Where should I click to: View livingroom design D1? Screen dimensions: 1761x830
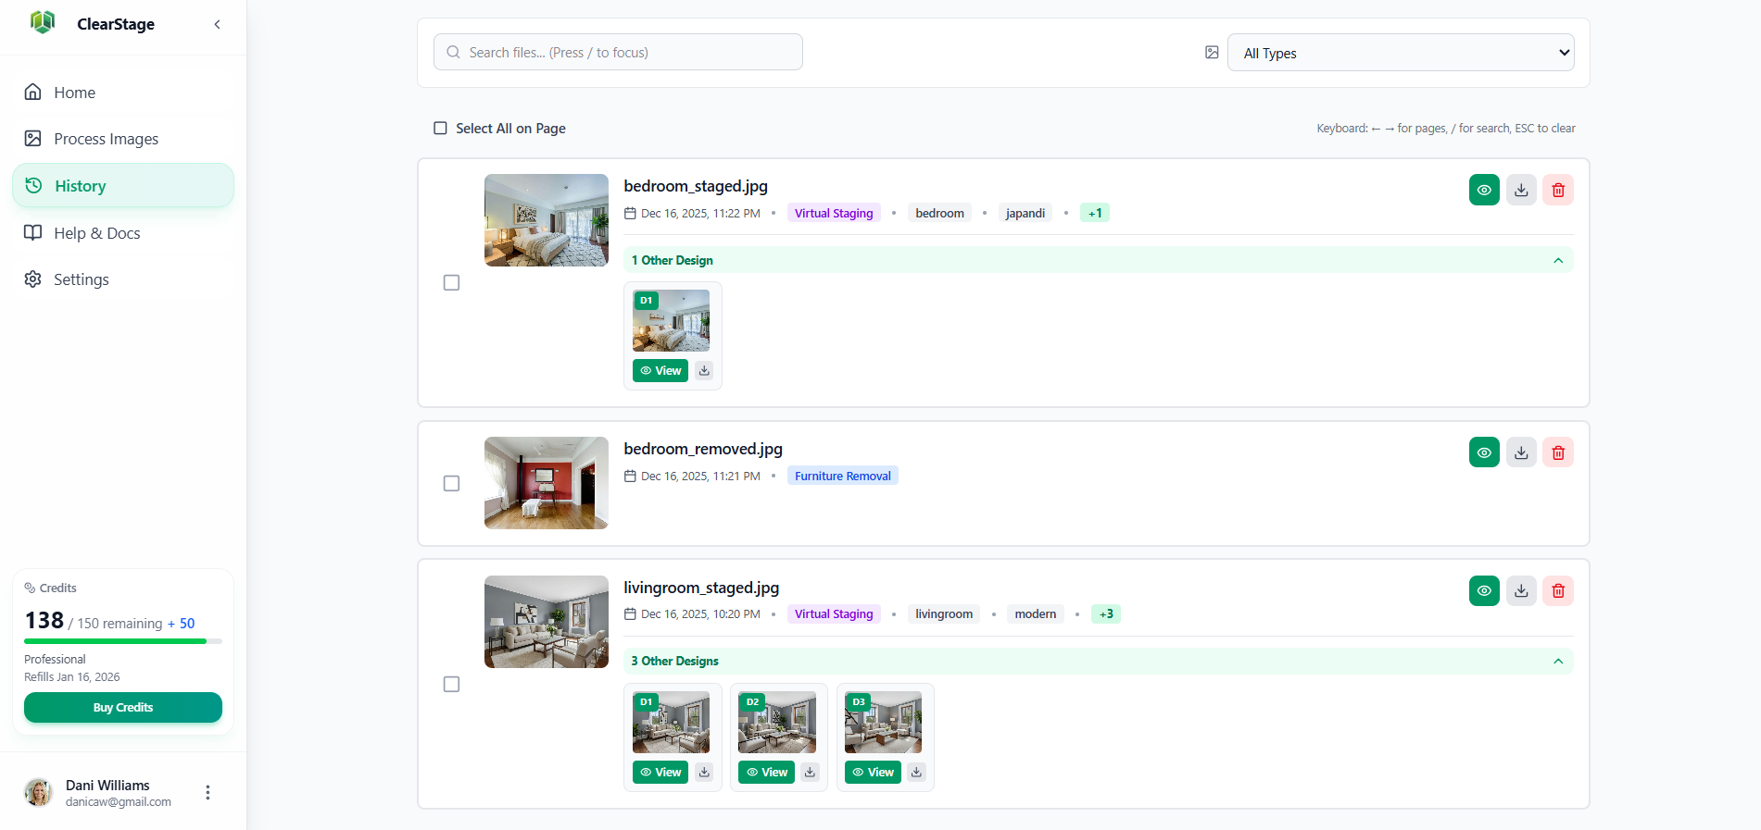(x=660, y=772)
